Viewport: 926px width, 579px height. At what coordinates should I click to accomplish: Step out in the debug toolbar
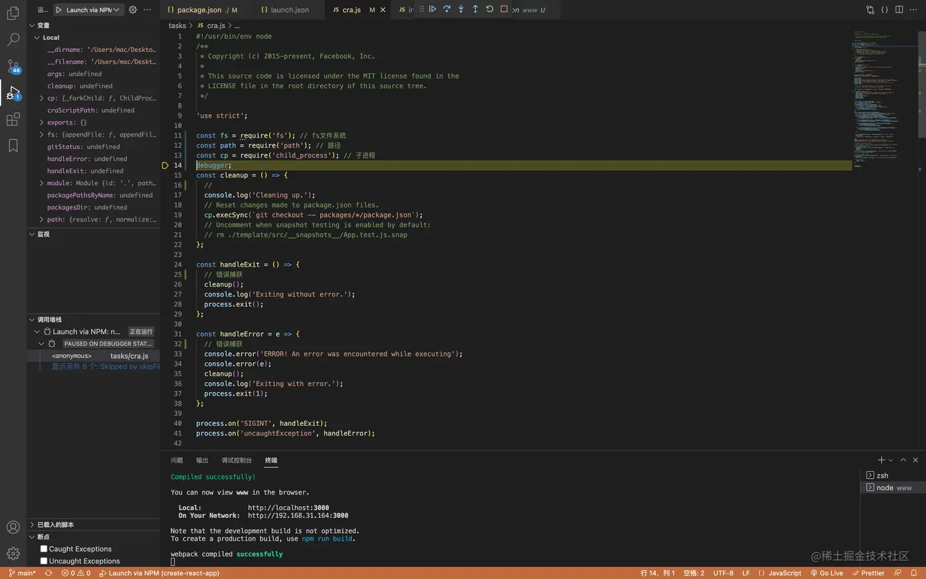tap(475, 9)
